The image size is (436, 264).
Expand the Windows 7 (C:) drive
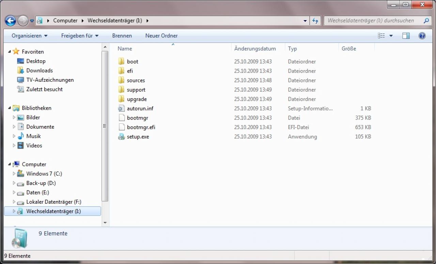coord(14,174)
